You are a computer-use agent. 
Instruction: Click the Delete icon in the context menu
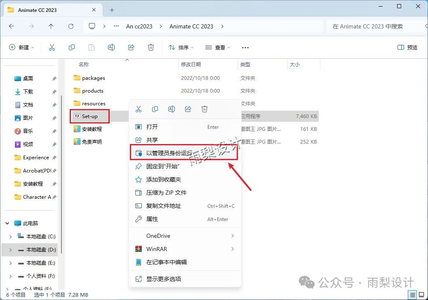[205, 109]
